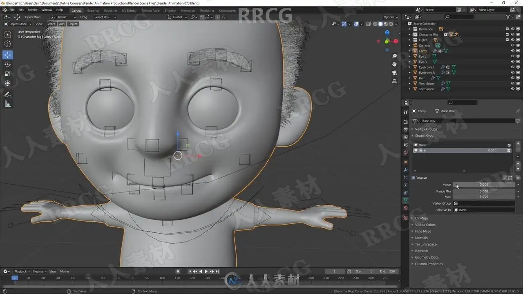Select the Move tool in left toolbar
This screenshot has width=523, height=294.
(x=8, y=55)
